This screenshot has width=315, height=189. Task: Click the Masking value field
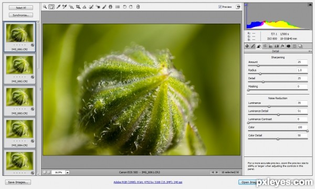(x=302, y=87)
